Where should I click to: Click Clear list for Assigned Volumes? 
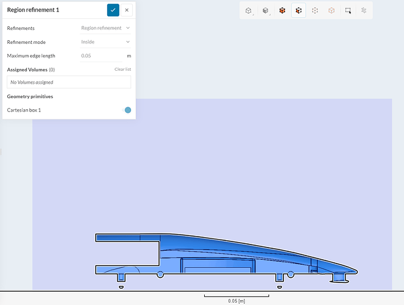click(122, 70)
